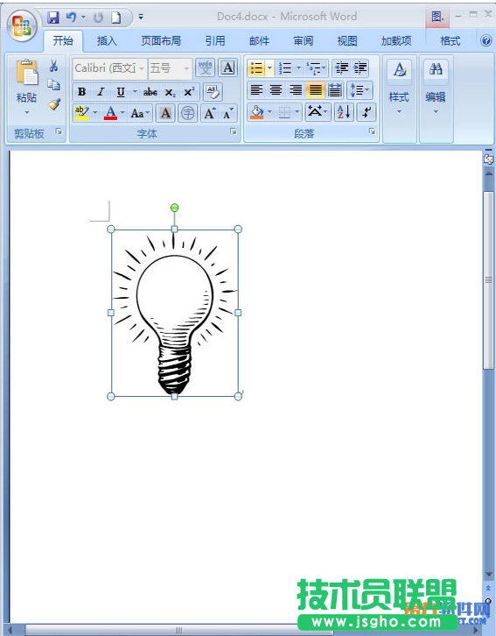Image resolution: width=496 pixels, height=636 pixels.
Task: Redo the last action
Action: [98, 17]
